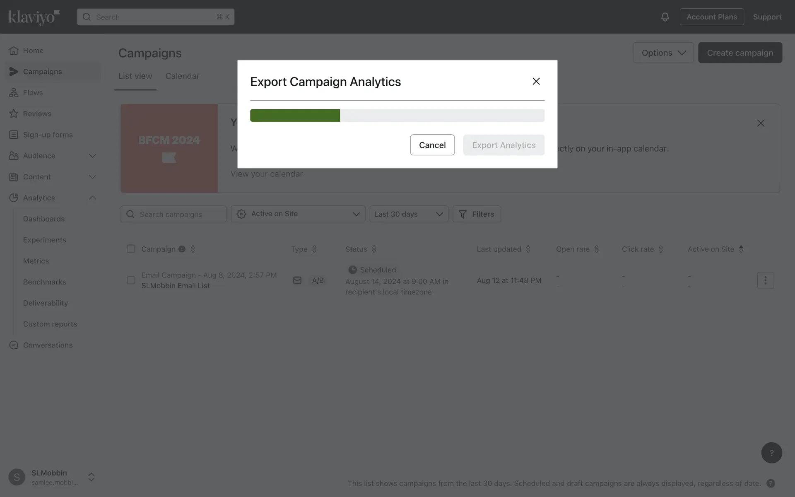Open the Active on Site dropdown
Viewport: 795px width, 497px height.
(x=298, y=214)
